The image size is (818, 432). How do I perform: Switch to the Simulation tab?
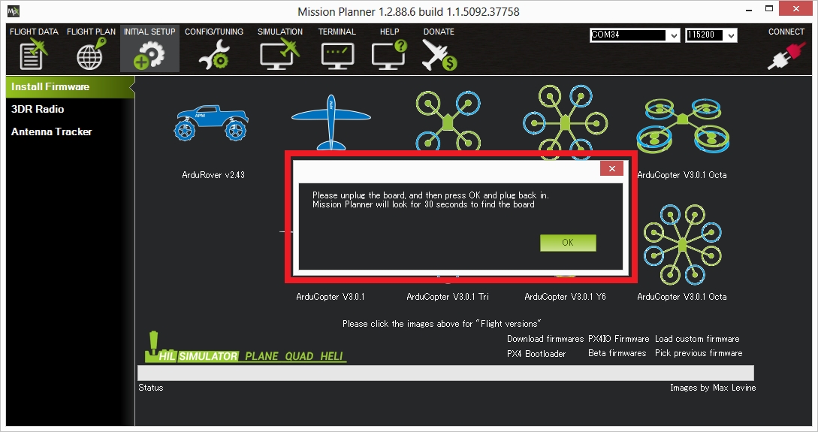[x=279, y=50]
